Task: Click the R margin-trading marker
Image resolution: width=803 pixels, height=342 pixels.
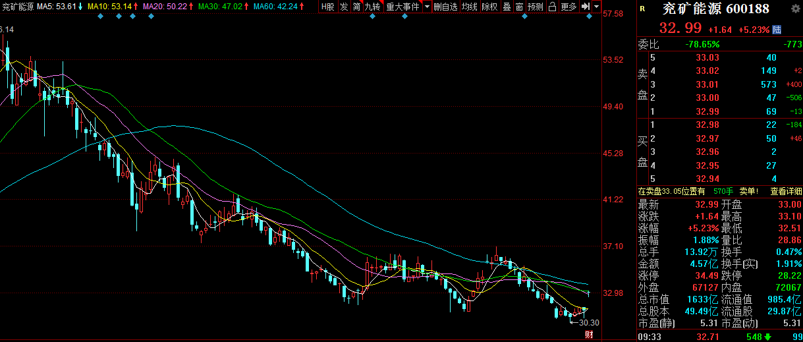Action: pyautogui.click(x=642, y=9)
